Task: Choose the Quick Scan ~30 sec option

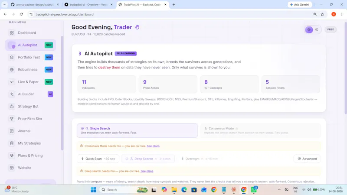Action: click(98, 159)
